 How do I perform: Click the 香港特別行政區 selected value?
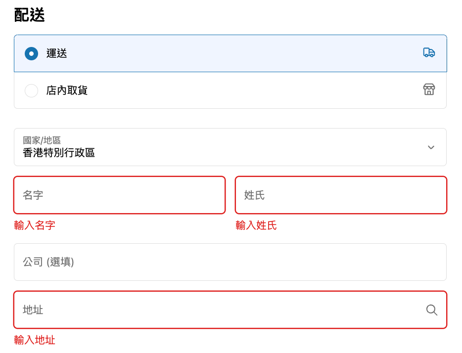(x=59, y=153)
